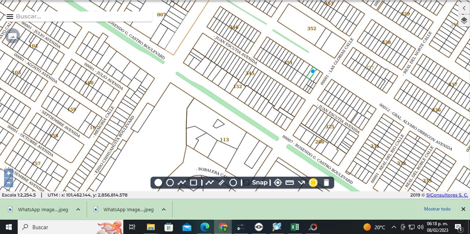This screenshot has width=470, height=234.
Task: Click the blue point marker in block 351
Action: (313, 71)
